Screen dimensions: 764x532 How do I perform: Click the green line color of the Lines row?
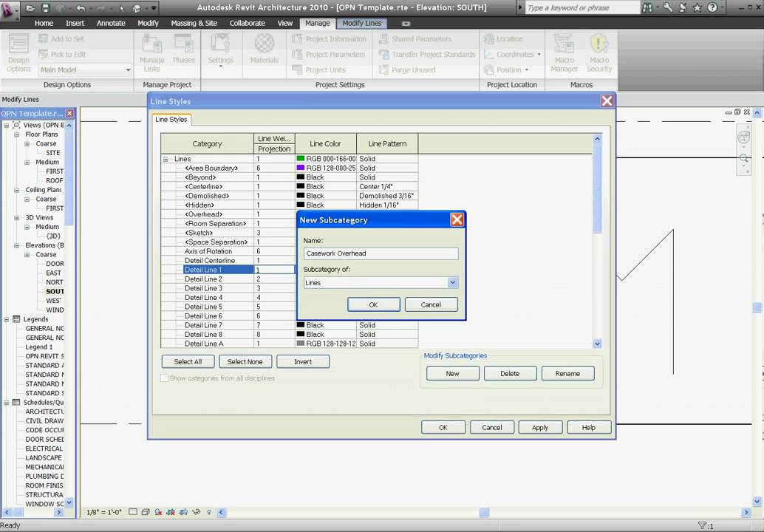[x=326, y=159]
